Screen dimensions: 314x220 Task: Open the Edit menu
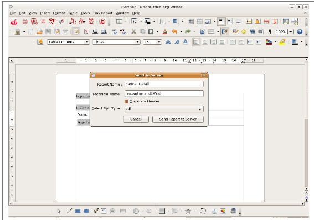tap(22, 13)
